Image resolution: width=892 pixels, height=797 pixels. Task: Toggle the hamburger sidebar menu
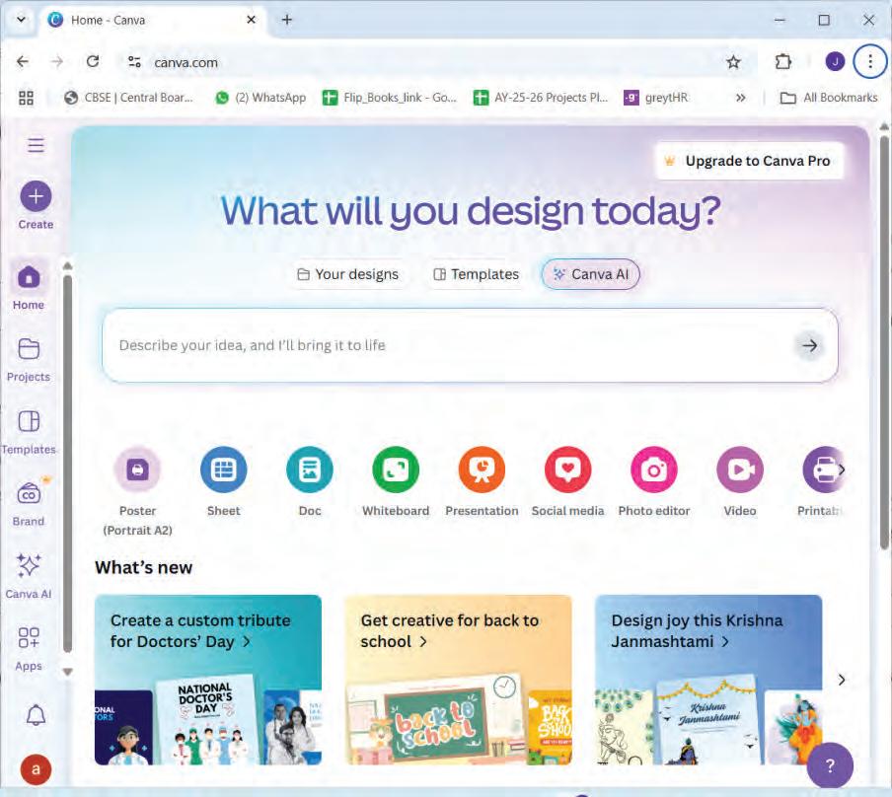(x=36, y=145)
